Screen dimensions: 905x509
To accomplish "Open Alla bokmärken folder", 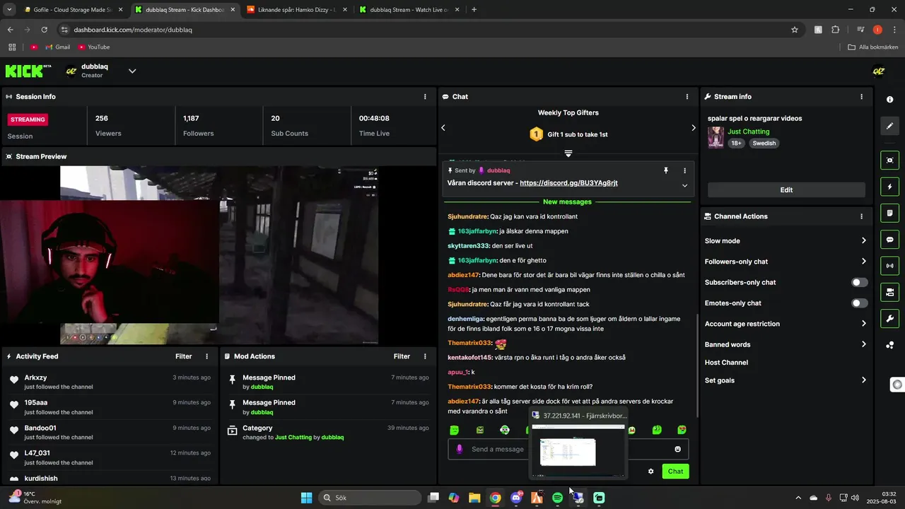I will pos(873,47).
